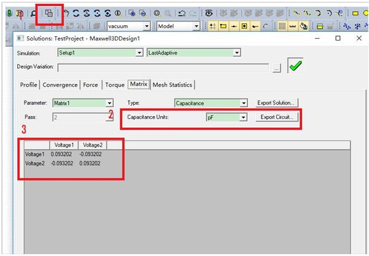
Task: Toggle the active eye Show/Hide visibility icon
Action: 209,13
